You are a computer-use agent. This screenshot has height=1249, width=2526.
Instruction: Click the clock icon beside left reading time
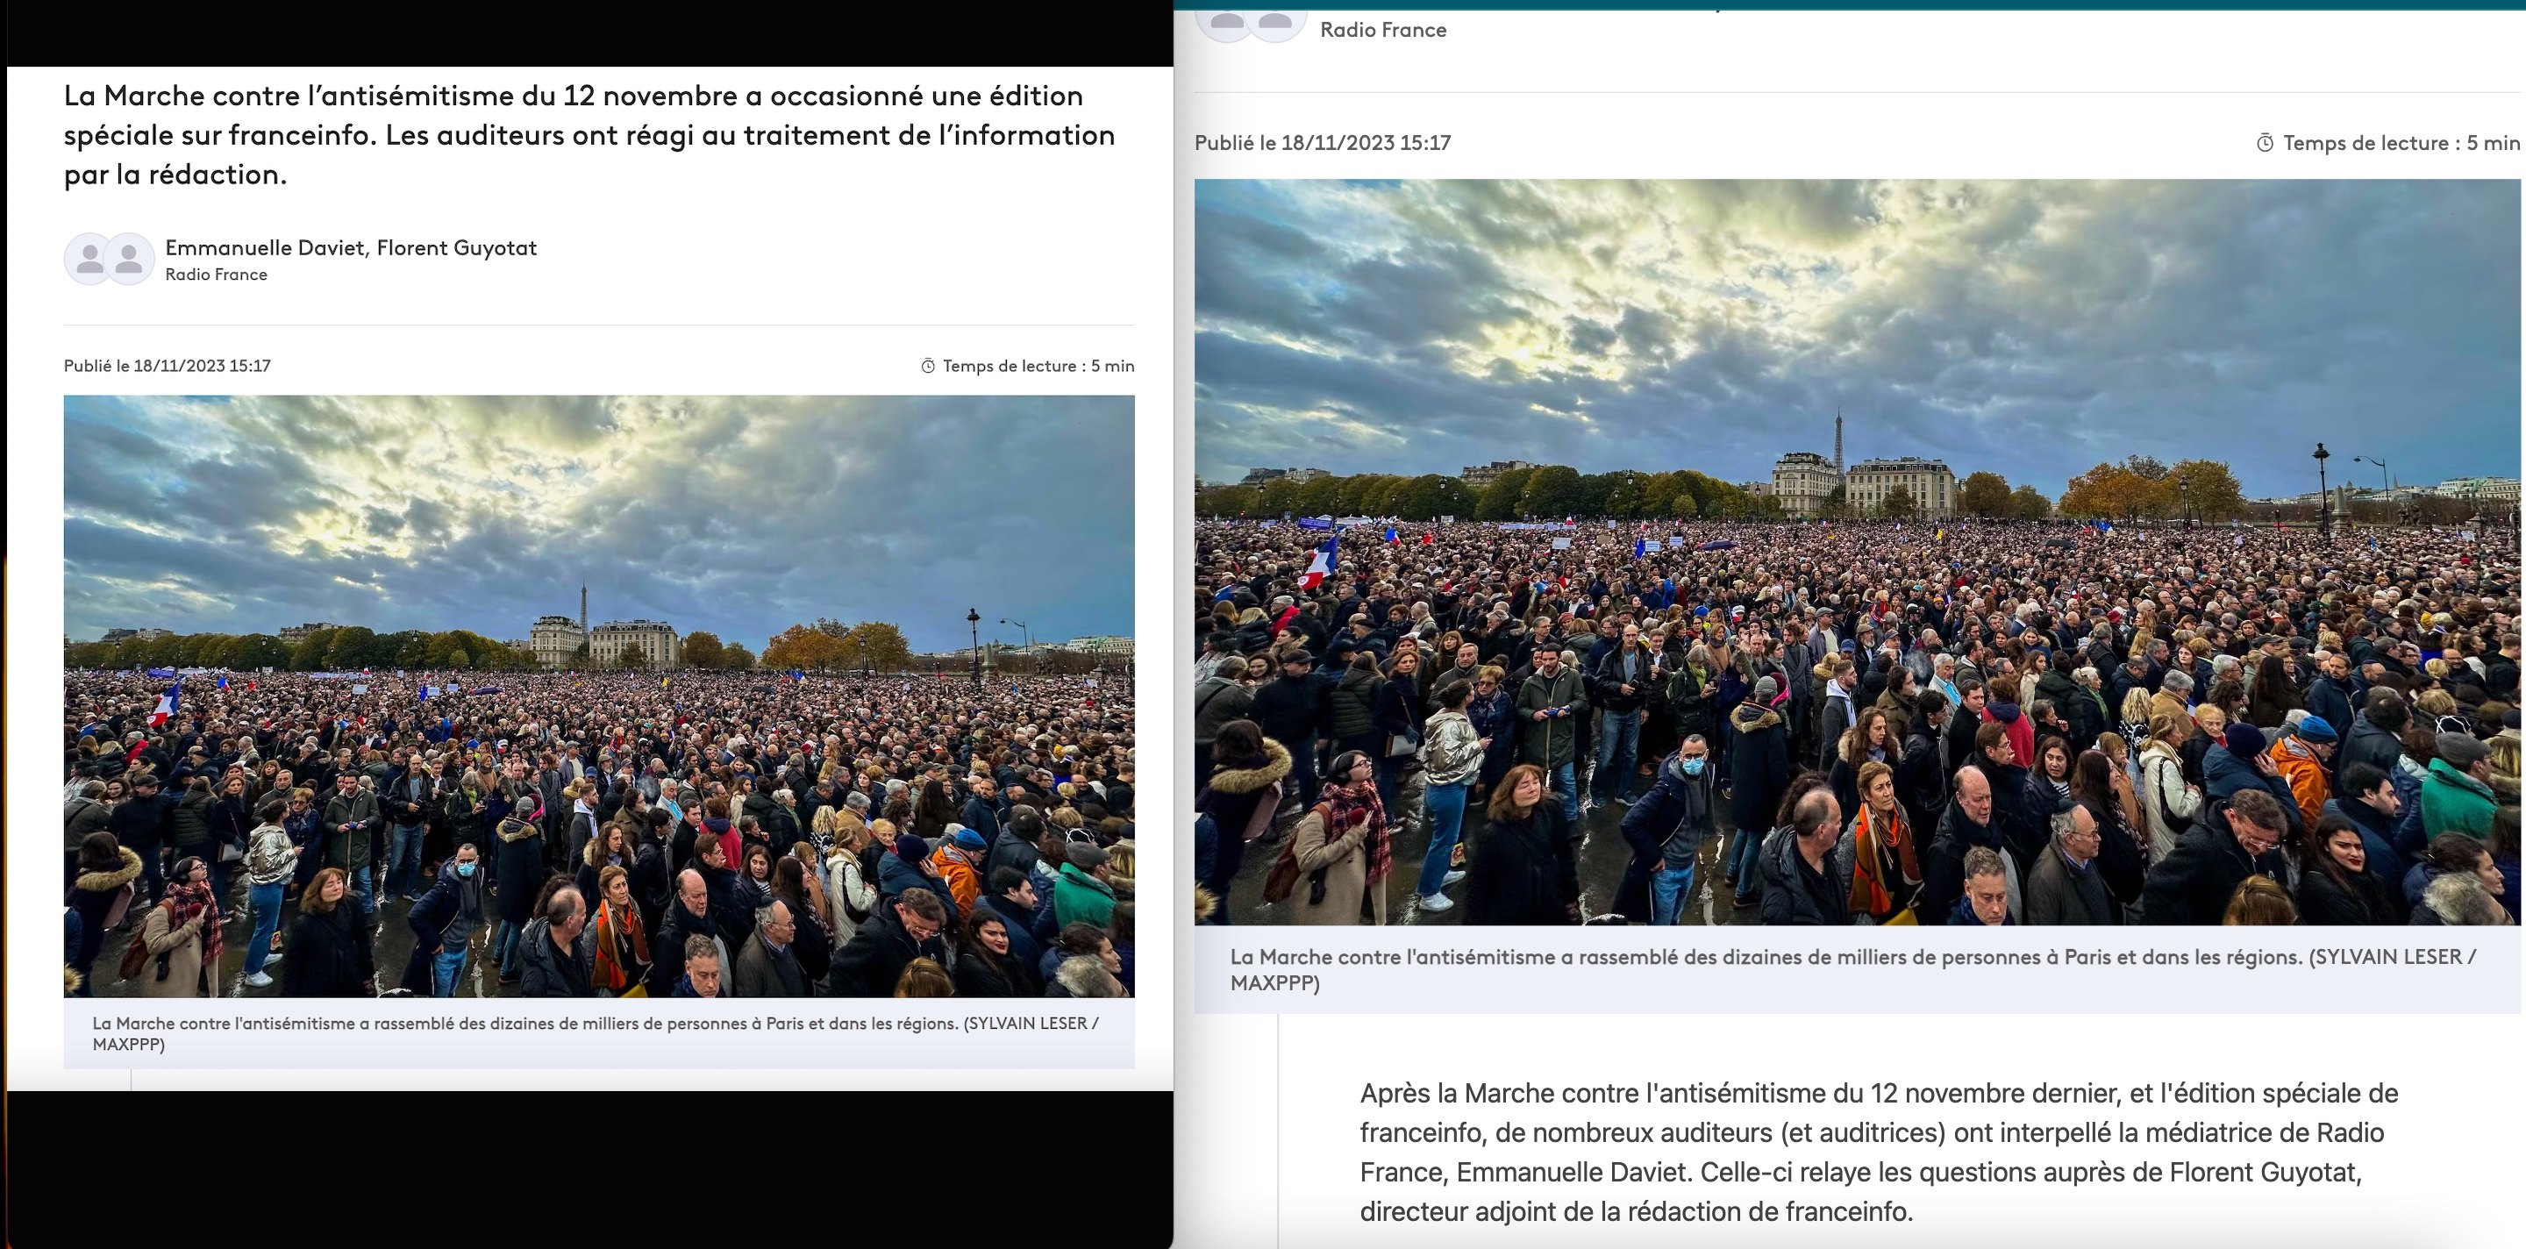(928, 366)
